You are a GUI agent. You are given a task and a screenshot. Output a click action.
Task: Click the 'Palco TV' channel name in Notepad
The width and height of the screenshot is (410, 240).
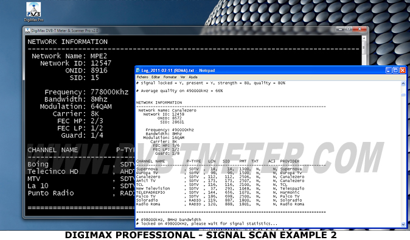point(145,196)
